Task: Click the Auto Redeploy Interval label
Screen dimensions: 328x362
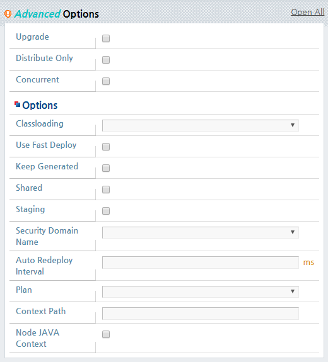Action: pyautogui.click(x=44, y=266)
